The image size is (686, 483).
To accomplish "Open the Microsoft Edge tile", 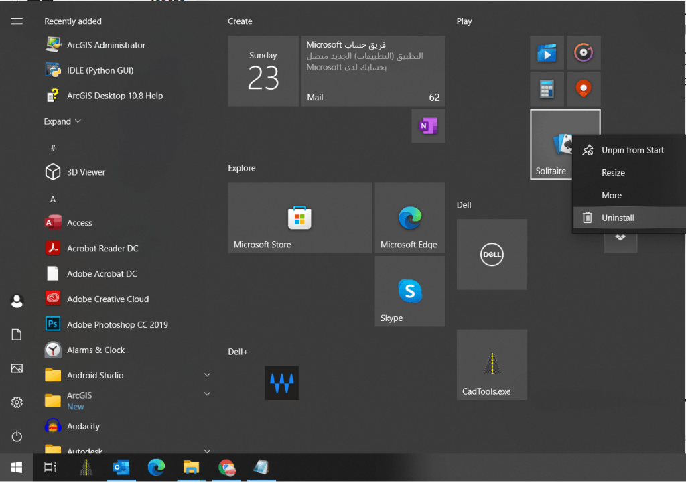I will 409,218.
